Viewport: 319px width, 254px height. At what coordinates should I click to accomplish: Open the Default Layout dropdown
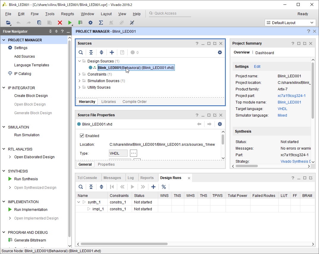(290, 23)
